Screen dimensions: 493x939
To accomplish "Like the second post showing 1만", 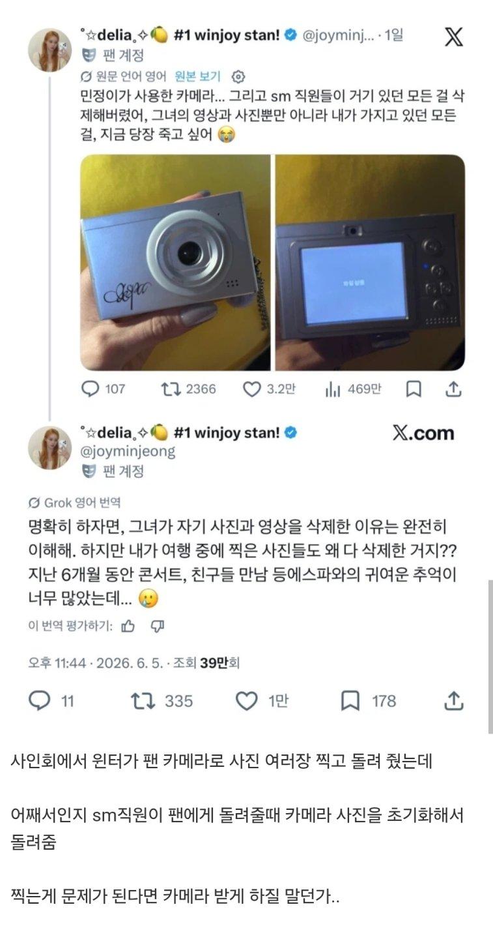I will 246,701.
